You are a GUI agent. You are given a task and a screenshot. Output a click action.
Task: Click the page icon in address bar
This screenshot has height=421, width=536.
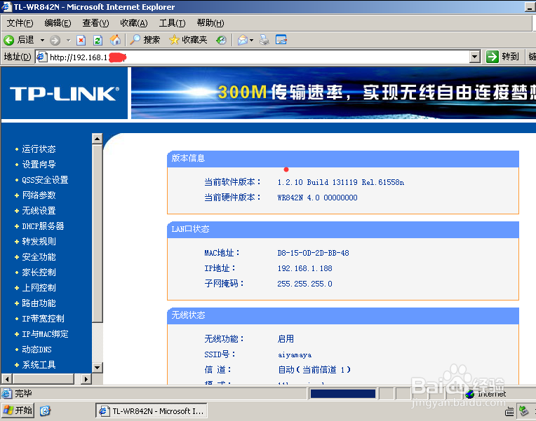[x=41, y=57]
